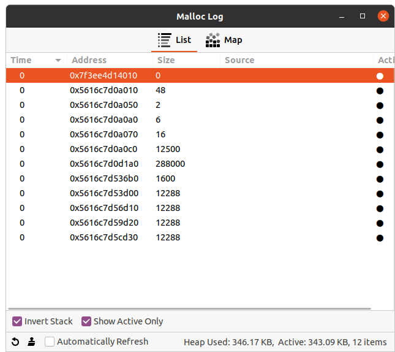This screenshot has height=352, width=395.
Task: Maximize the Malloc Log window
Action: coord(363,16)
